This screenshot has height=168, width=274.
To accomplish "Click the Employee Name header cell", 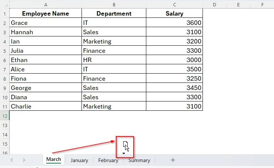I will [x=46, y=13].
